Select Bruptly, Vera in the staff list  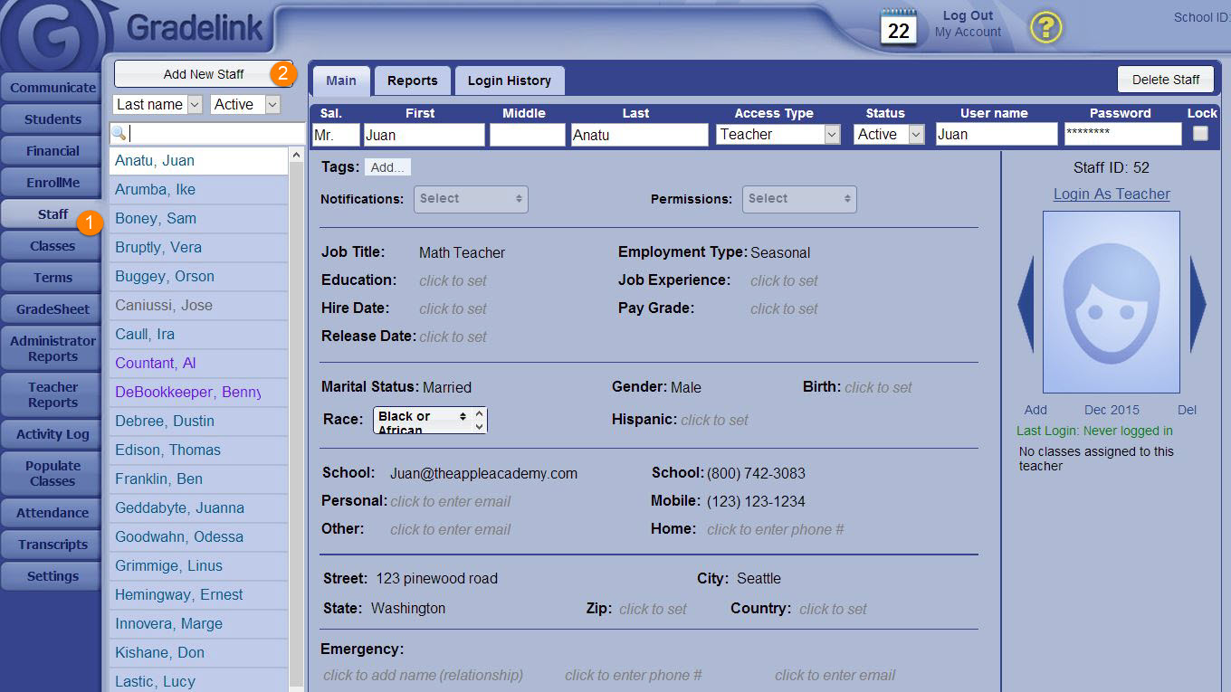198,248
